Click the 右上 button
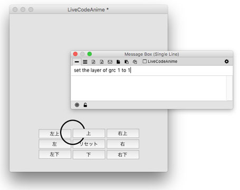Screen dimensions: 240x190 [x=123, y=134]
